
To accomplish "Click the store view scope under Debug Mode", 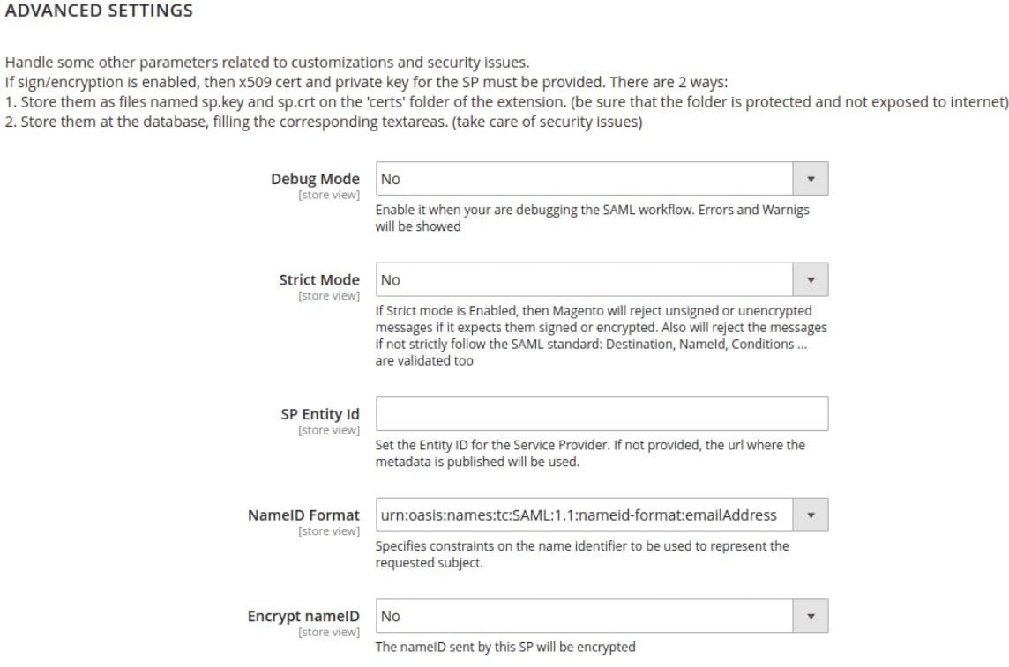I will point(329,195).
